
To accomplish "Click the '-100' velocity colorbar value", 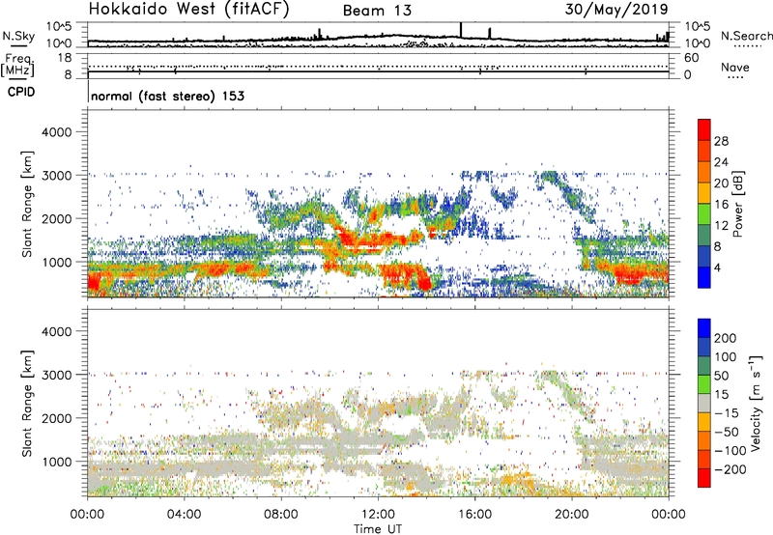I will (730, 450).
